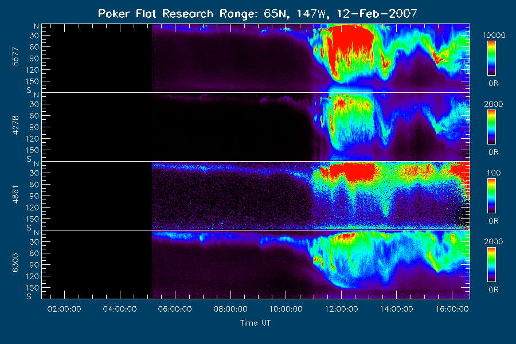Select the 4861 panel axis label

[15, 194]
